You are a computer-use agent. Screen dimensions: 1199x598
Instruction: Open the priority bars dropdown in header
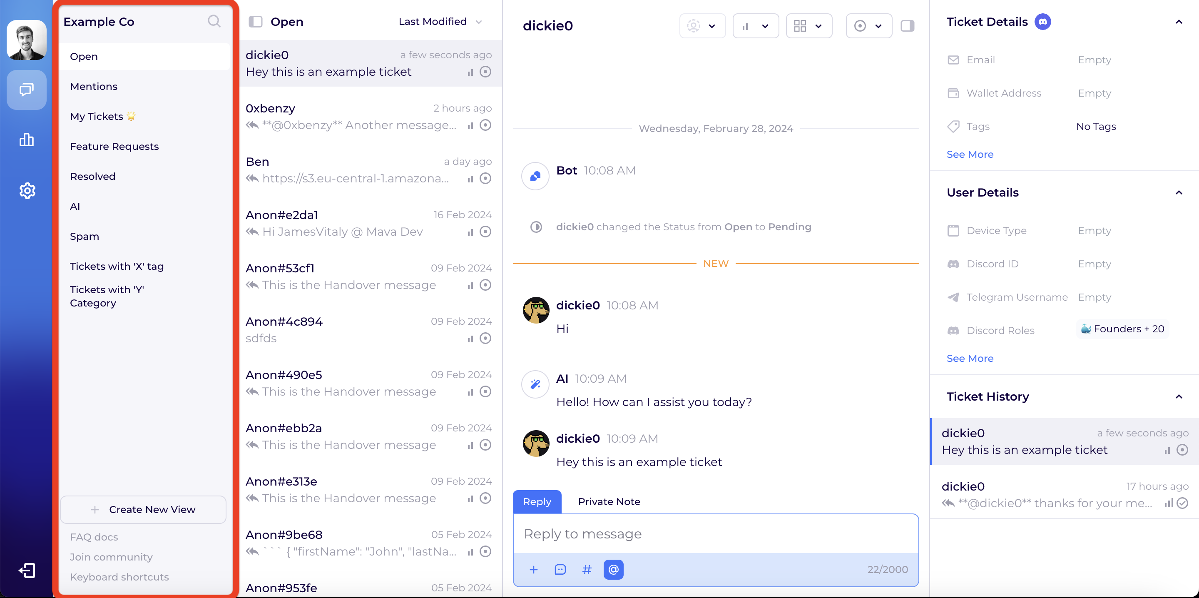[755, 26]
